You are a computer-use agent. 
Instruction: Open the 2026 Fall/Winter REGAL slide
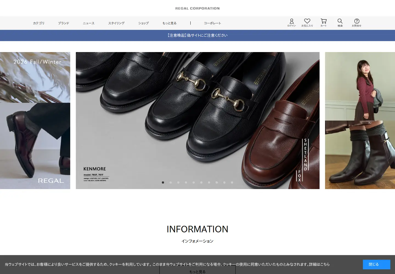35,121
